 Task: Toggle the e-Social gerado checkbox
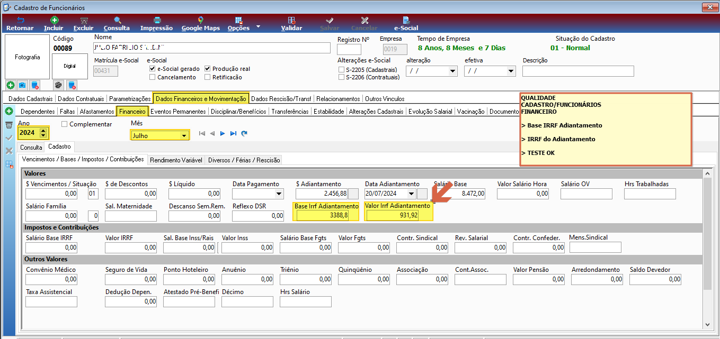coord(153,69)
